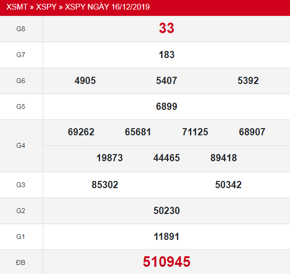Click the XSMT breadcrumb link
Screen dimensions: 290x274
17,7
